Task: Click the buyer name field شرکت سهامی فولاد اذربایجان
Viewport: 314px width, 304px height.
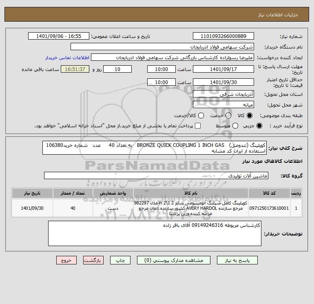Action: pyautogui.click(x=162, y=47)
